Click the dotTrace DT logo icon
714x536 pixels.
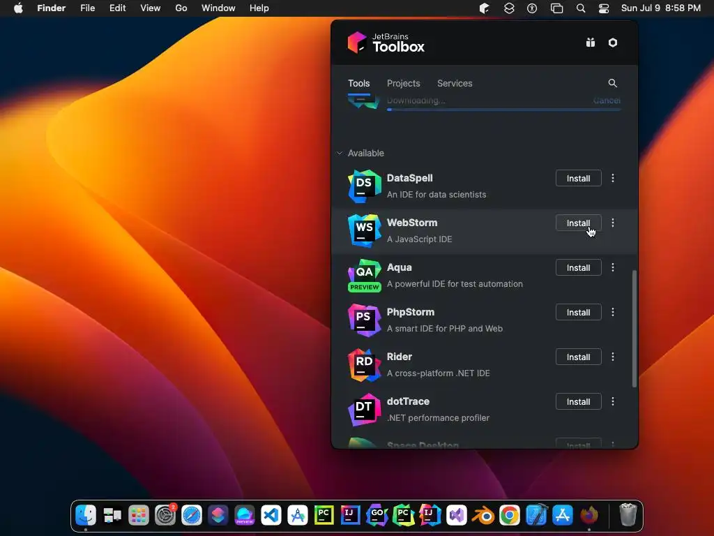pos(364,409)
